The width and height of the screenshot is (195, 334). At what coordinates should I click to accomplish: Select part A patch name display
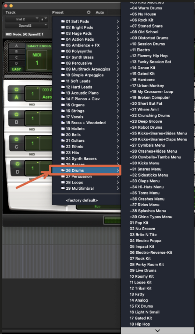tap(47, 94)
